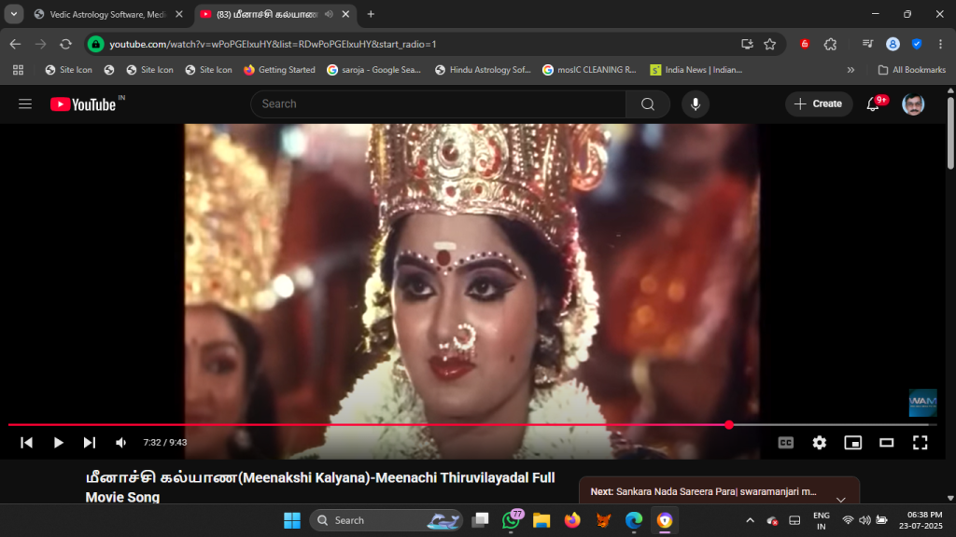Viewport: 956px width, 537px height.
Task: Open the India News bookmark
Action: click(x=696, y=70)
